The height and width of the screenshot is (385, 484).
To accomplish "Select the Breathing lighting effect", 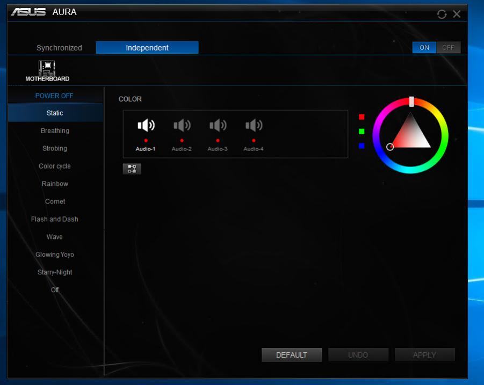I will (x=55, y=130).
